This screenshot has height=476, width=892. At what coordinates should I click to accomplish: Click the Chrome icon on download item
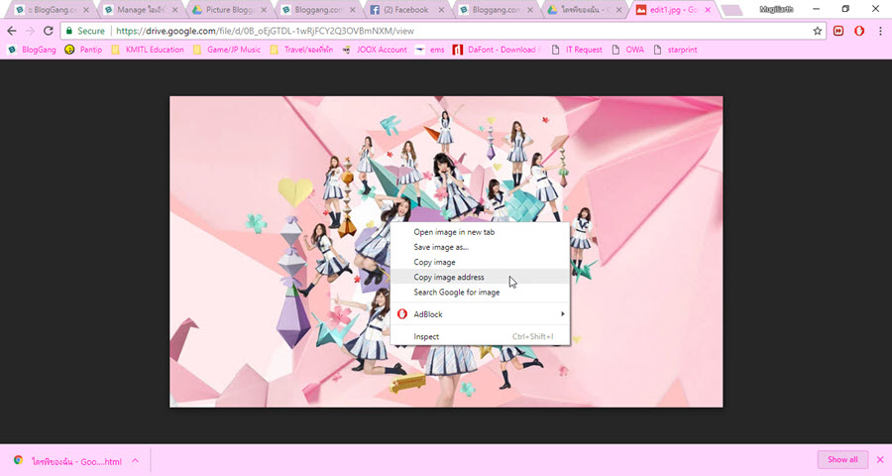coord(18,460)
